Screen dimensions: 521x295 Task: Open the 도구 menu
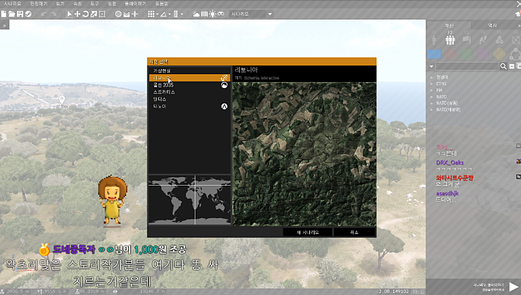(x=94, y=3)
